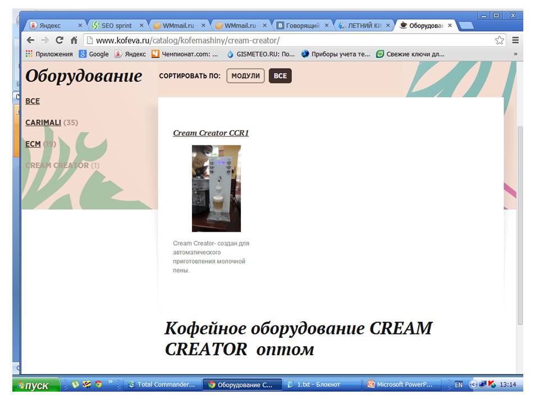Open the GISMETEO.RU bookmark
This screenshot has width=539, height=404.
point(261,54)
